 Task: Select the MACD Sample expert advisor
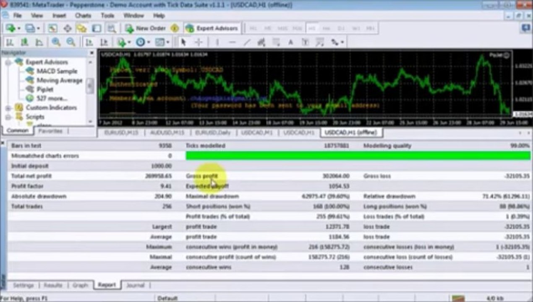point(57,71)
